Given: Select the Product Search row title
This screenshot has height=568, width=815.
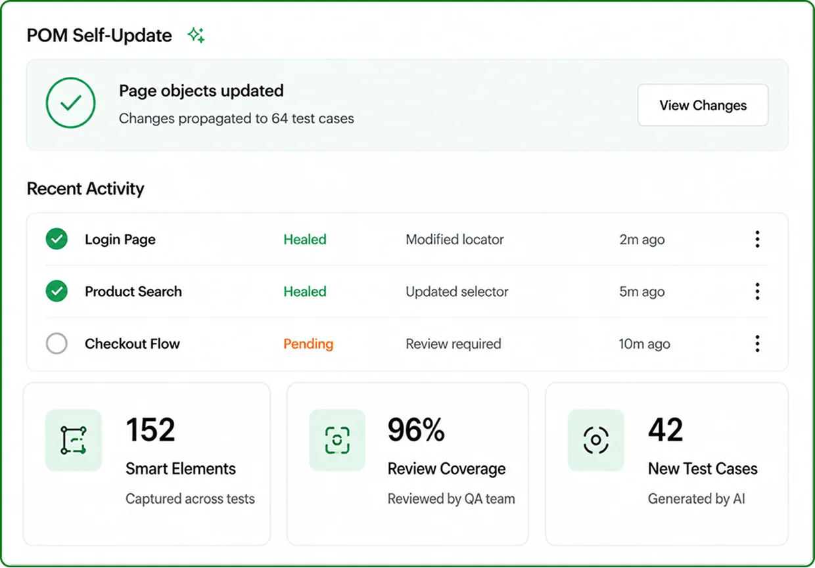Looking at the screenshot, I should [133, 292].
